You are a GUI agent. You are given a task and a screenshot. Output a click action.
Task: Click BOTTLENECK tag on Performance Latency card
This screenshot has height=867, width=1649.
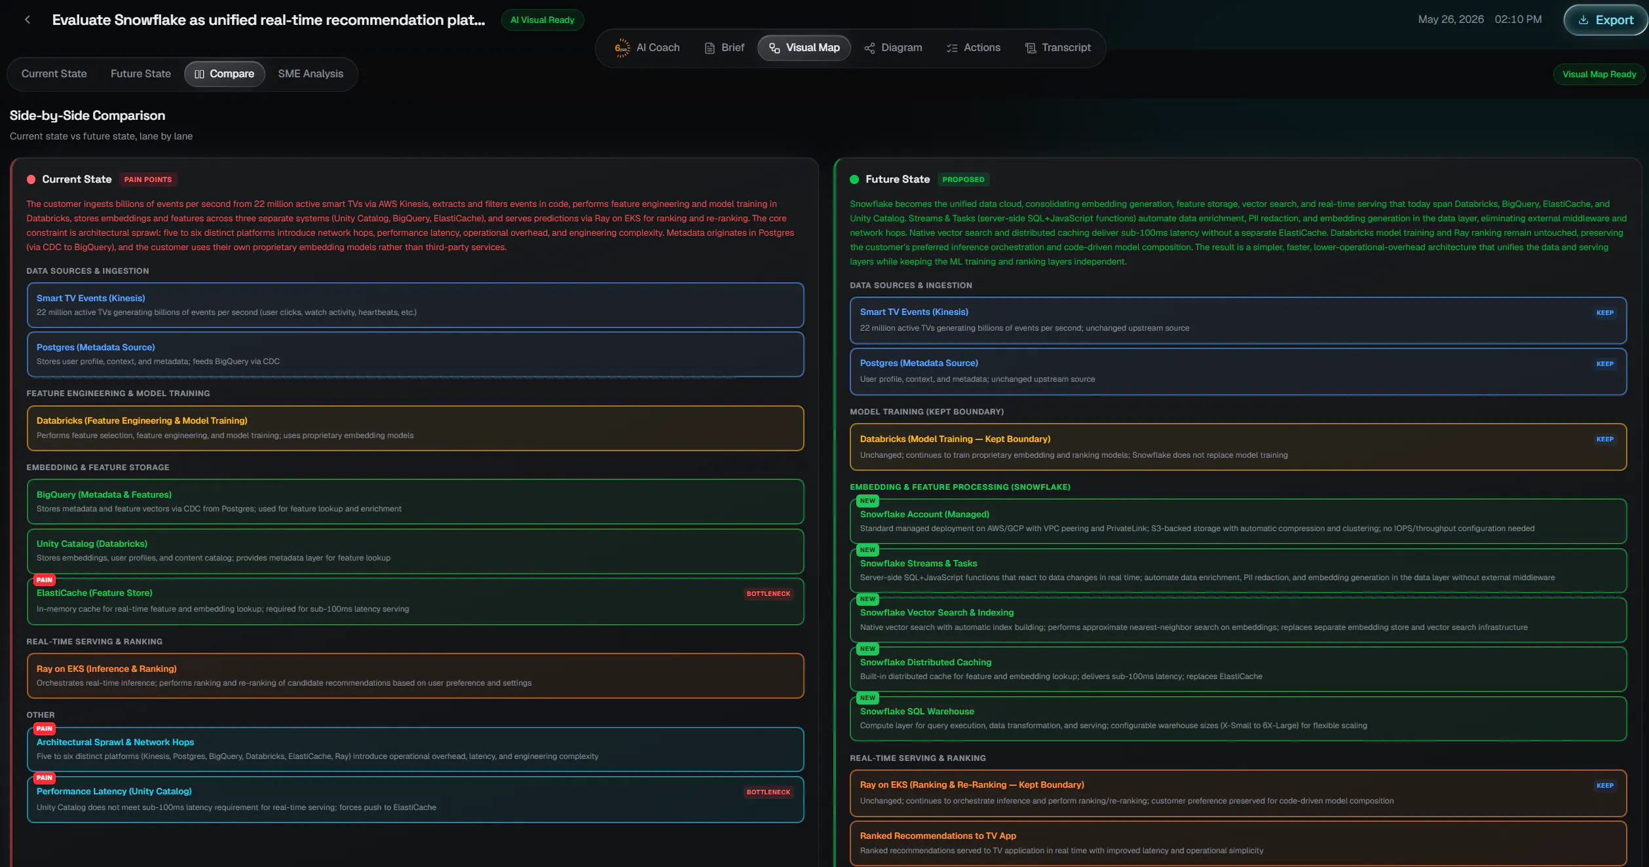[768, 792]
